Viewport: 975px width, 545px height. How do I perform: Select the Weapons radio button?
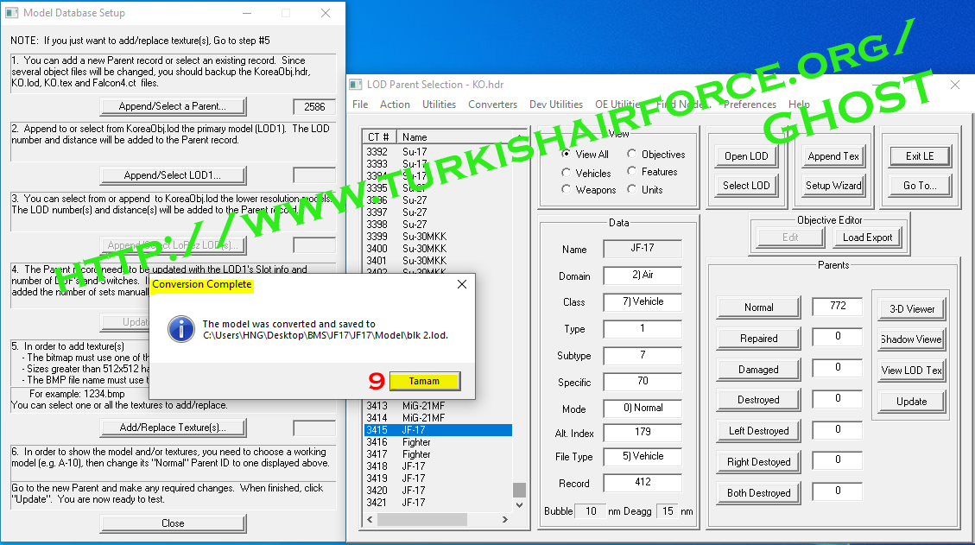click(566, 190)
